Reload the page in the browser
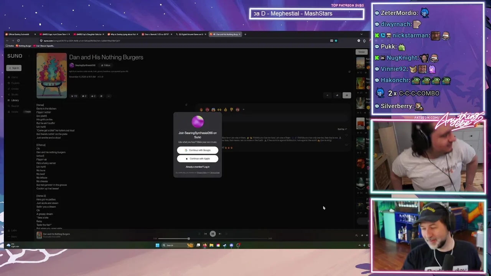Image resolution: width=491 pixels, height=276 pixels. coord(18,40)
